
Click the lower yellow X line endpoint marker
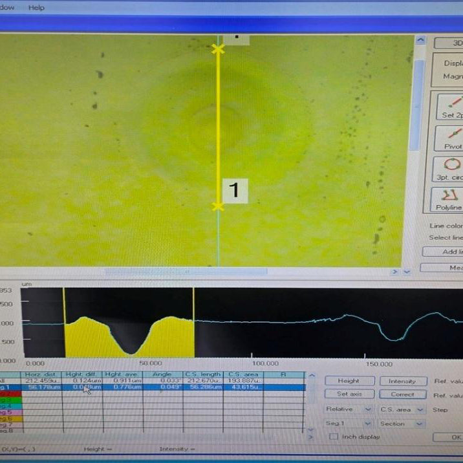[x=218, y=206]
